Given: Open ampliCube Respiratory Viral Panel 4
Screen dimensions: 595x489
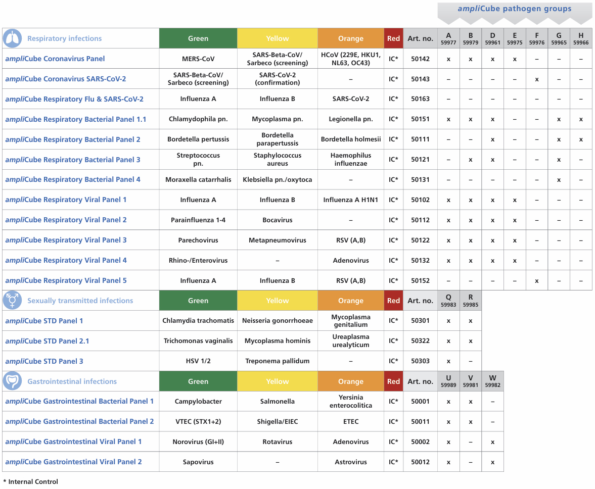Looking at the screenshot, I should [x=66, y=260].
